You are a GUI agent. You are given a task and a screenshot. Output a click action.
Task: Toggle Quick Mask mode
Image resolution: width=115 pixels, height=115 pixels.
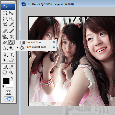click(8, 93)
